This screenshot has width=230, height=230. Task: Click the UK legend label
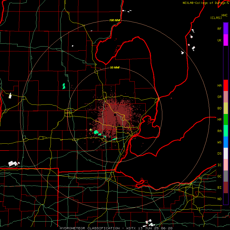click(219, 40)
